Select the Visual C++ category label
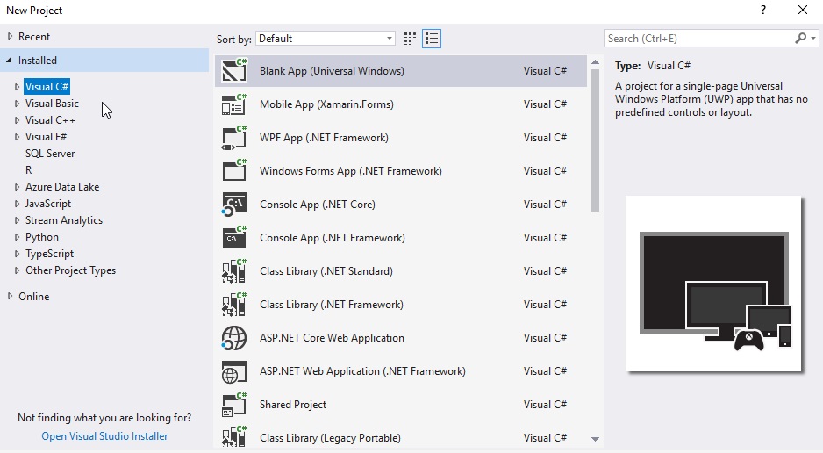This screenshot has height=453, width=823. [x=50, y=120]
